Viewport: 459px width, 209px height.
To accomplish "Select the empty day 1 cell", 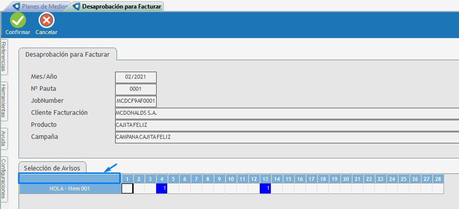I will point(127,188).
